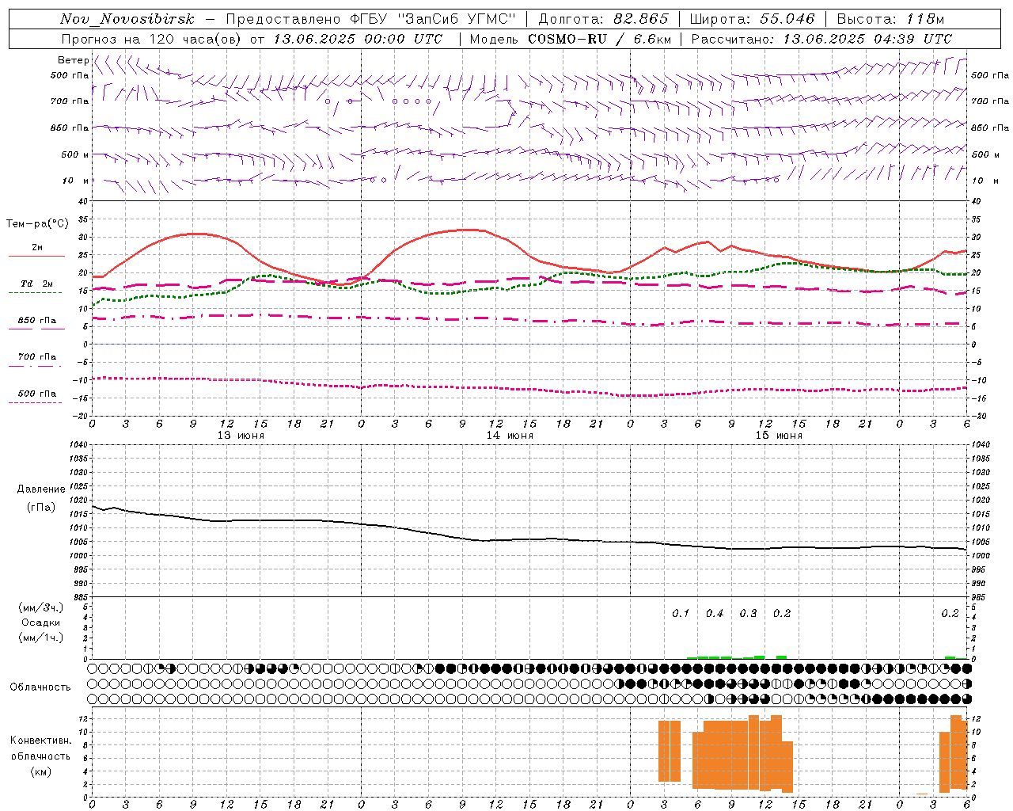Screen dimensions: 1013x811
Task: Click the '2м' temperature legend entry
Action: click(37, 248)
